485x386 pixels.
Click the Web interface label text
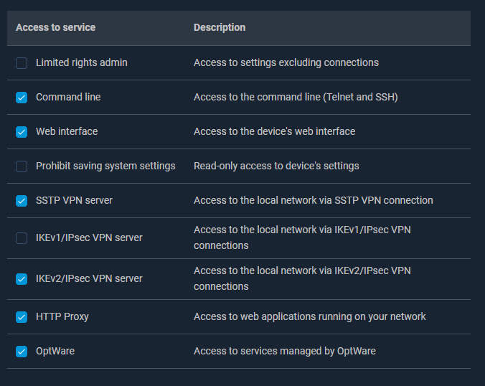(67, 132)
